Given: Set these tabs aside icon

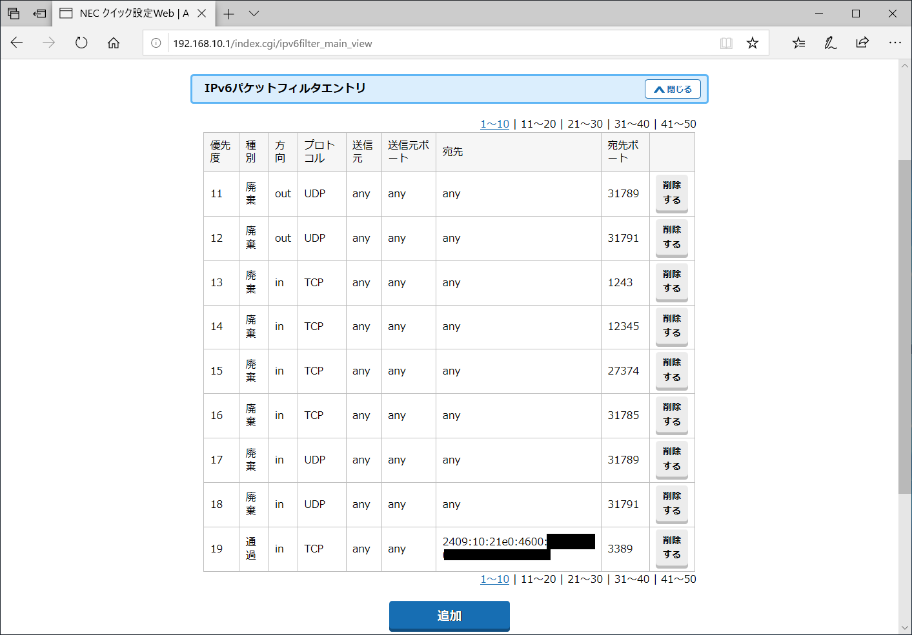Looking at the screenshot, I should (40, 14).
